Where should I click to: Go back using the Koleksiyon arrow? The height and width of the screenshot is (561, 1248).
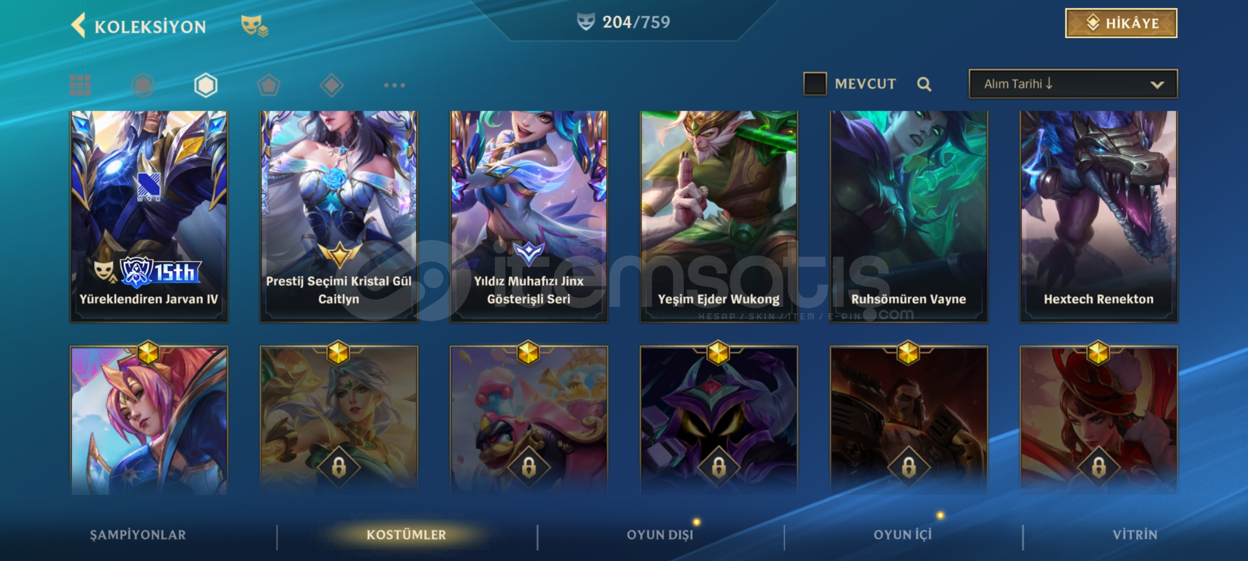pos(79,25)
